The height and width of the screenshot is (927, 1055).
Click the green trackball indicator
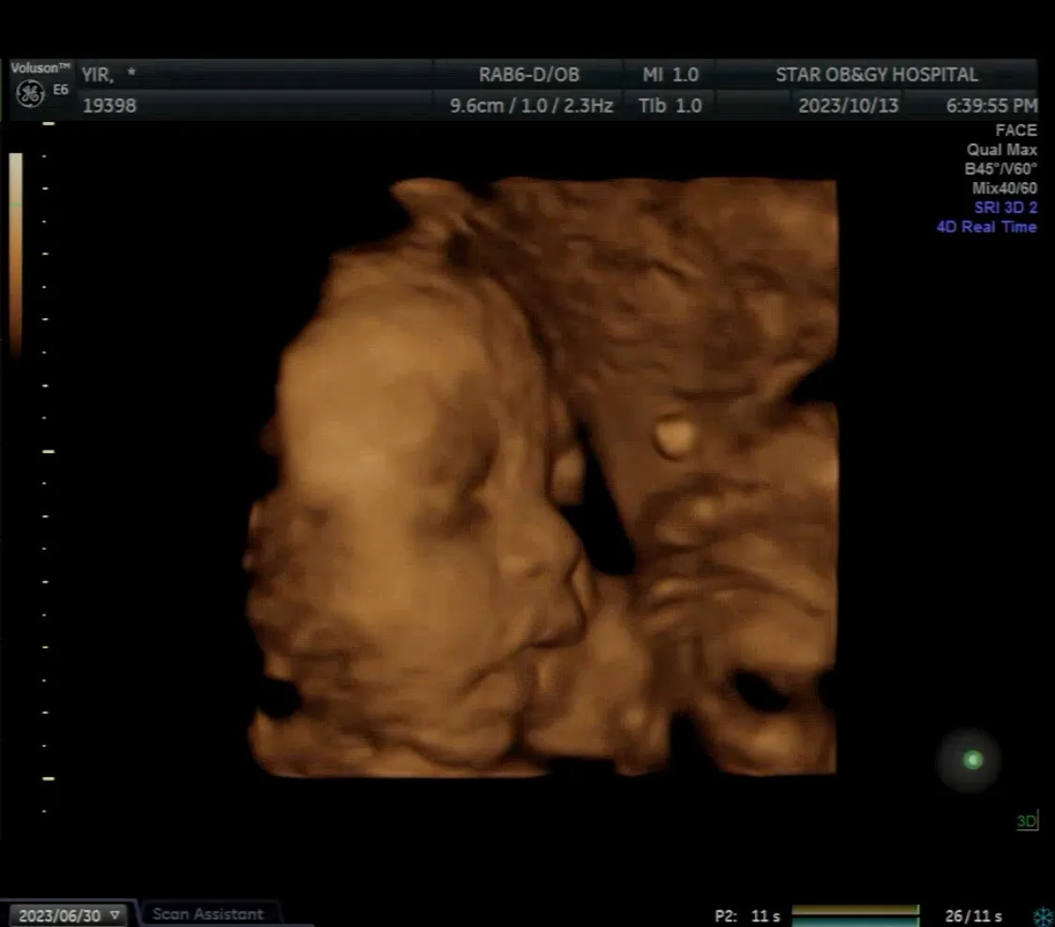click(x=972, y=760)
